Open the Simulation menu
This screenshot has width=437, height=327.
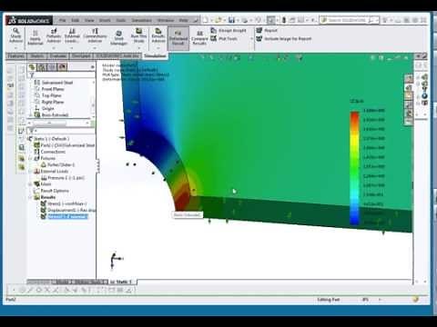coord(141,20)
